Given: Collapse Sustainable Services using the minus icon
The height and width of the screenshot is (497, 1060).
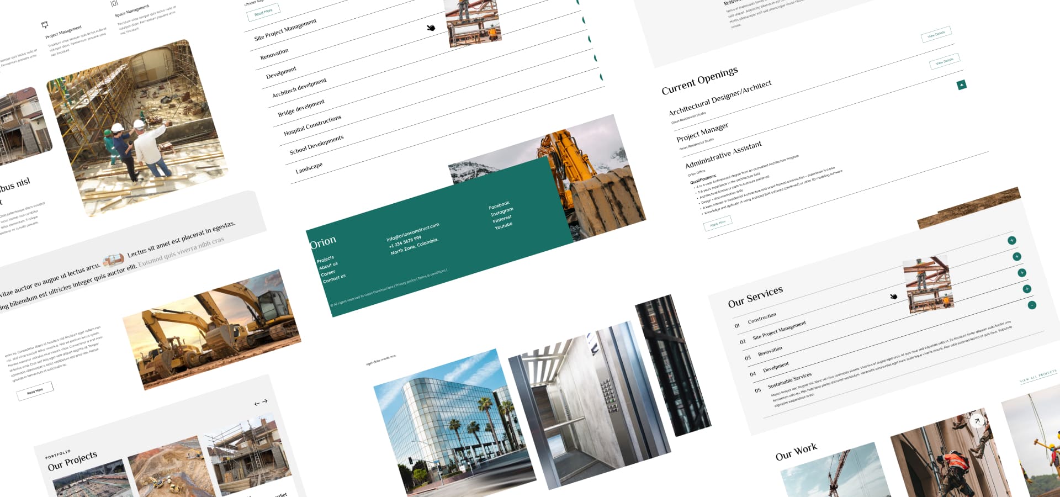Looking at the screenshot, I should tap(1032, 305).
